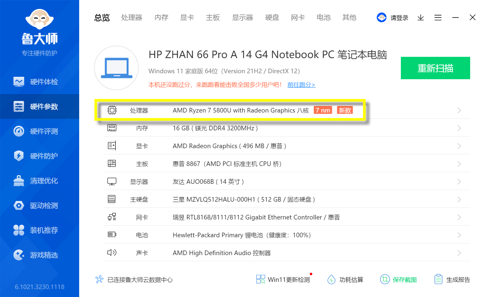Click the green 重新扫描 button
Image resolution: width=485 pixels, height=297 pixels.
pyautogui.click(x=436, y=68)
